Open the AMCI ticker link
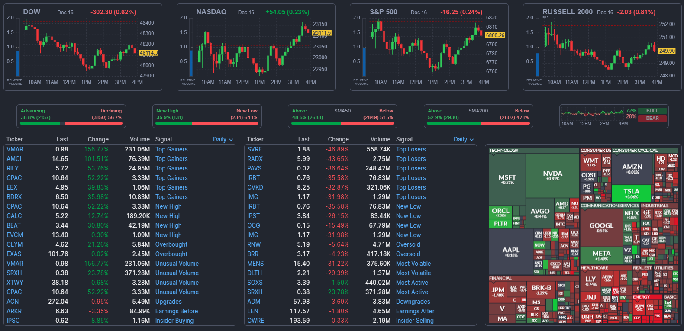 [x=14, y=159]
